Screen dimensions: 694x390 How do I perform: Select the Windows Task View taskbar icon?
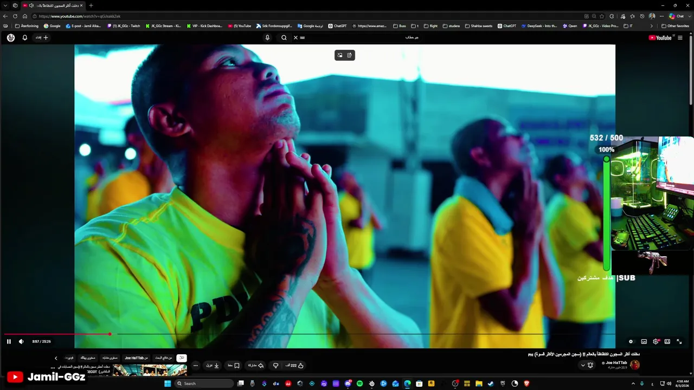[x=241, y=383]
